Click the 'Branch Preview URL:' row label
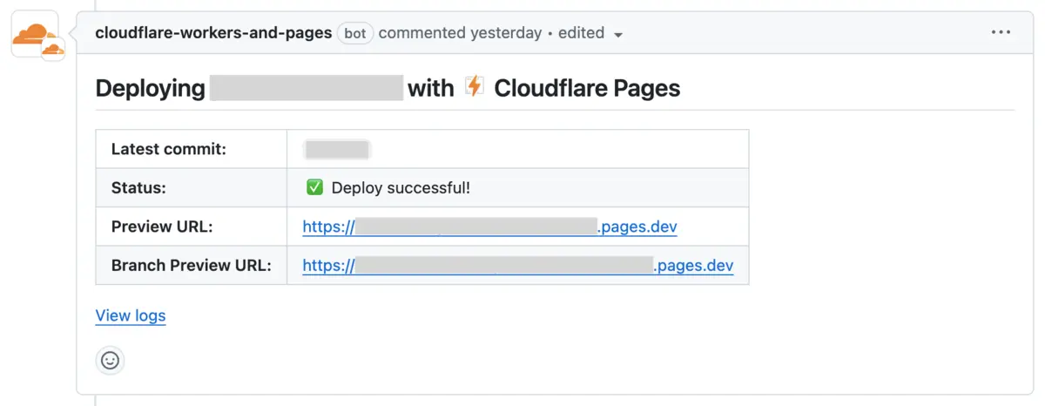This screenshot has width=1045, height=406. [192, 266]
